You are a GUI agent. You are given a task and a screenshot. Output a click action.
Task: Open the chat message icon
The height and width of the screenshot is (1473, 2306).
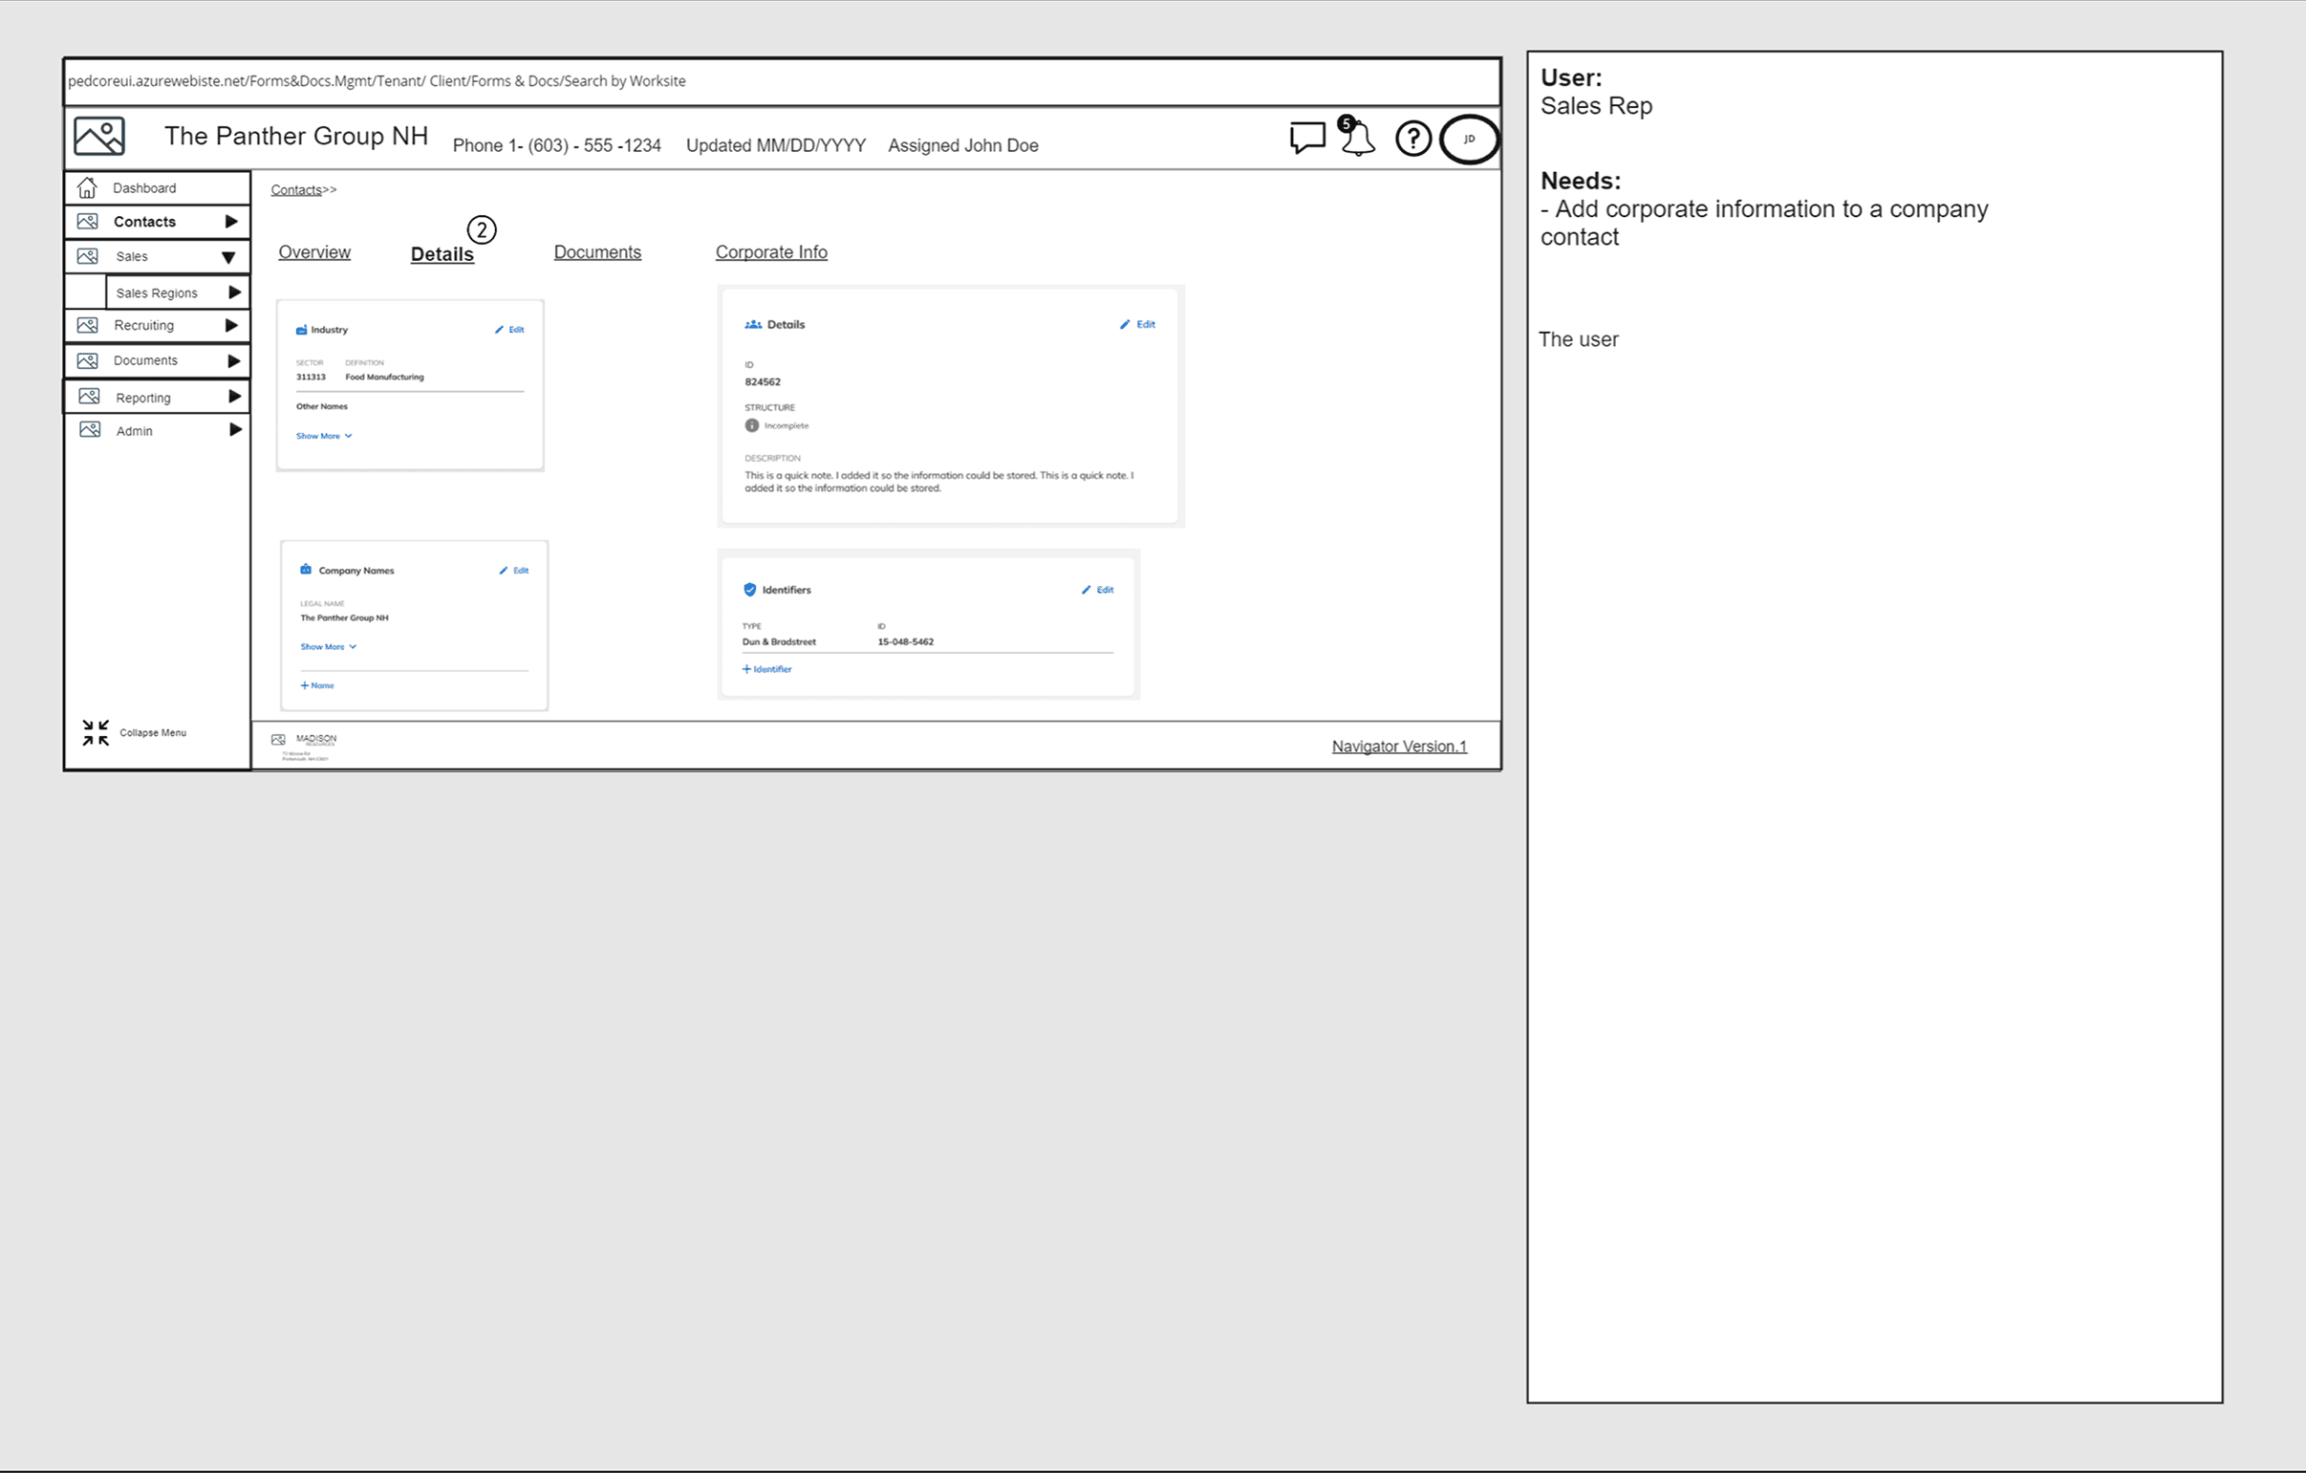click(x=1306, y=138)
